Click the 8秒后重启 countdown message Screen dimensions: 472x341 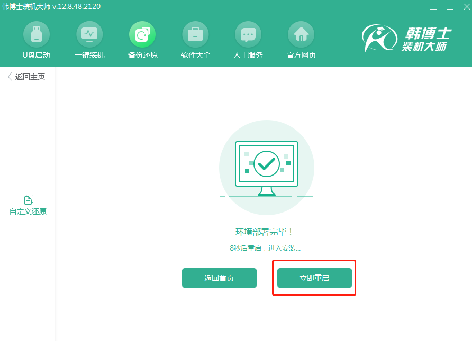pos(267,247)
